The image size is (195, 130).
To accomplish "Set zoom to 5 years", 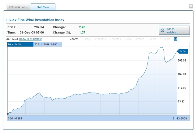I will click(x=152, y=39).
